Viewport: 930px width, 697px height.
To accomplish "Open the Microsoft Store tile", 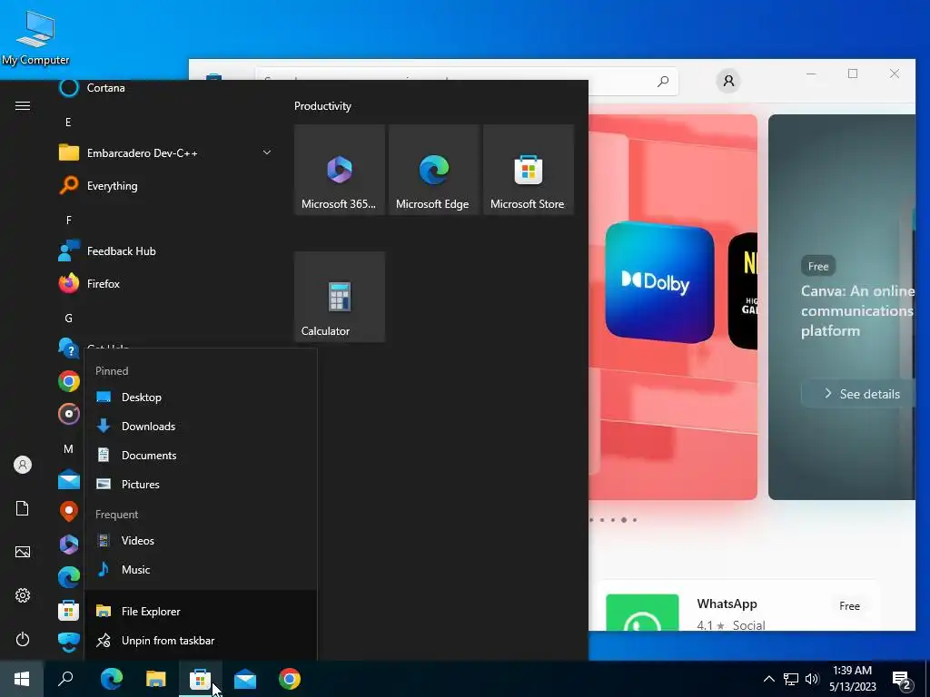I will [529, 170].
